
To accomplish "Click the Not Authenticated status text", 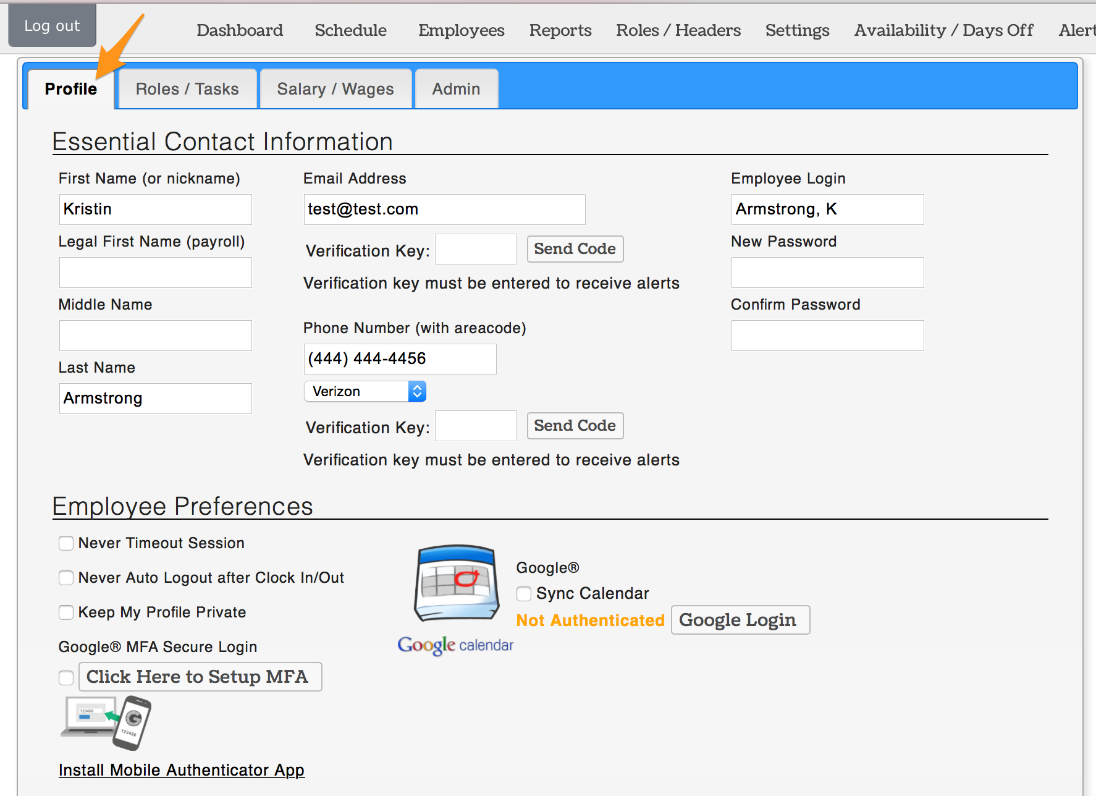I will click(x=591, y=620).
